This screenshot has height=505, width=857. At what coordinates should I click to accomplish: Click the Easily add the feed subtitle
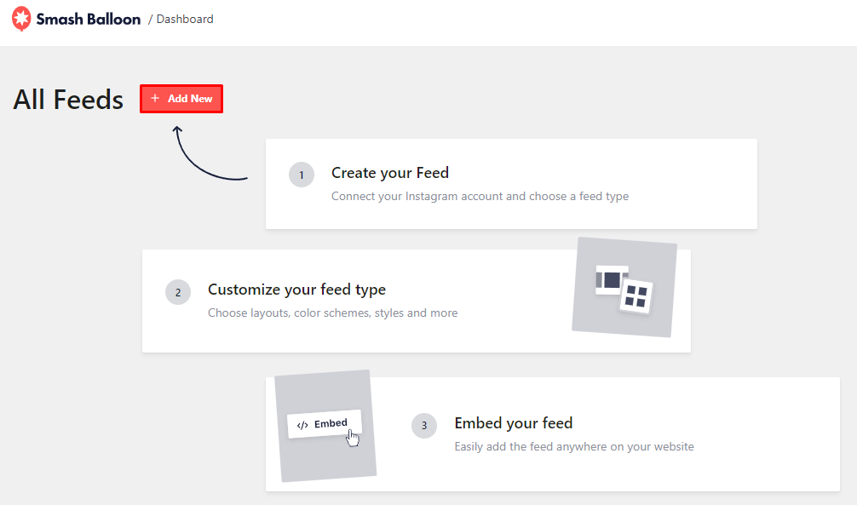click(572, 446)
